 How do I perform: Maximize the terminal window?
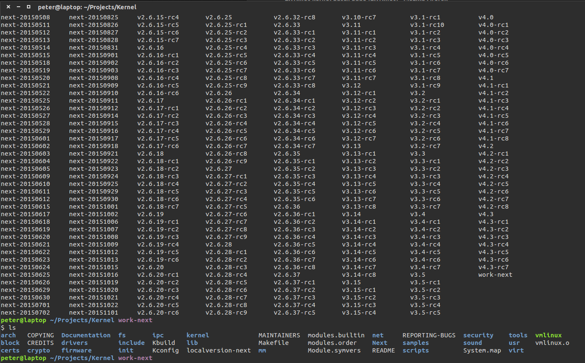pos(28,7)
